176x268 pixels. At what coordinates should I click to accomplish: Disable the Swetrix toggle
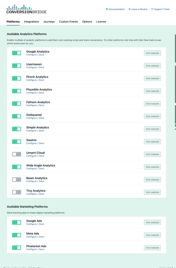click(x=17, y=142)
